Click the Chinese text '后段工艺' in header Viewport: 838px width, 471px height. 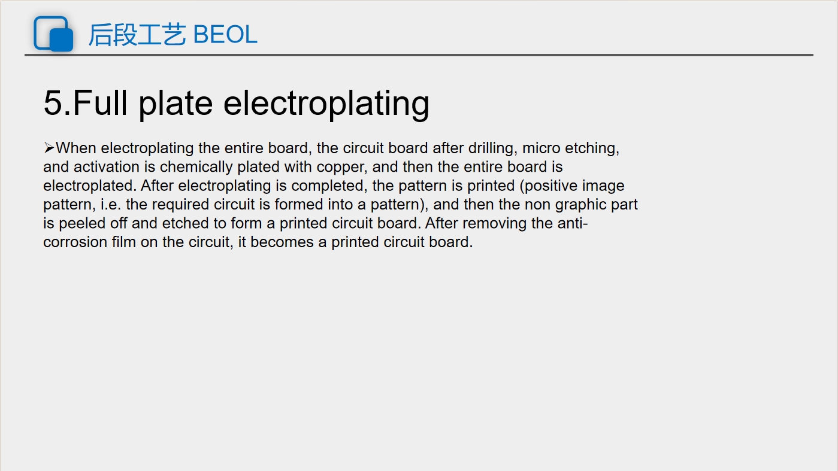[137, 35]
